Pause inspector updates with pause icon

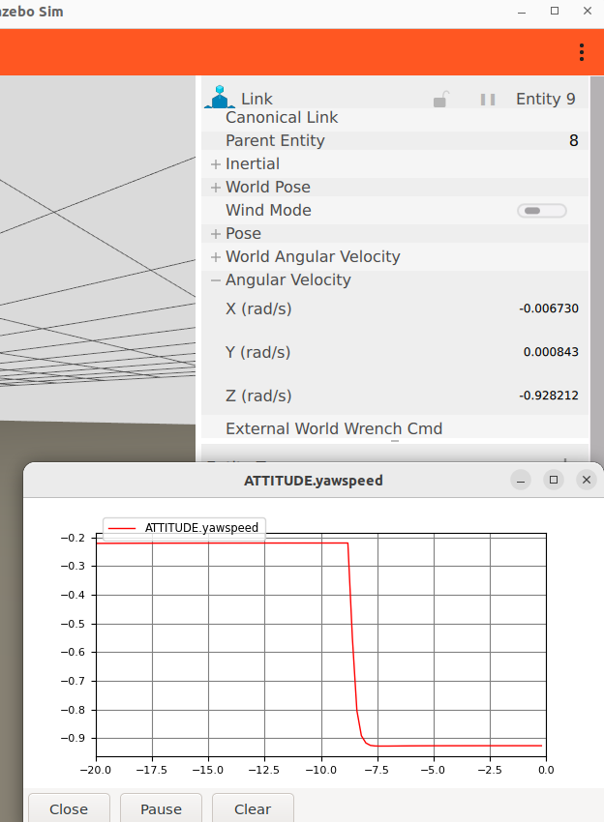coord(488,99)
